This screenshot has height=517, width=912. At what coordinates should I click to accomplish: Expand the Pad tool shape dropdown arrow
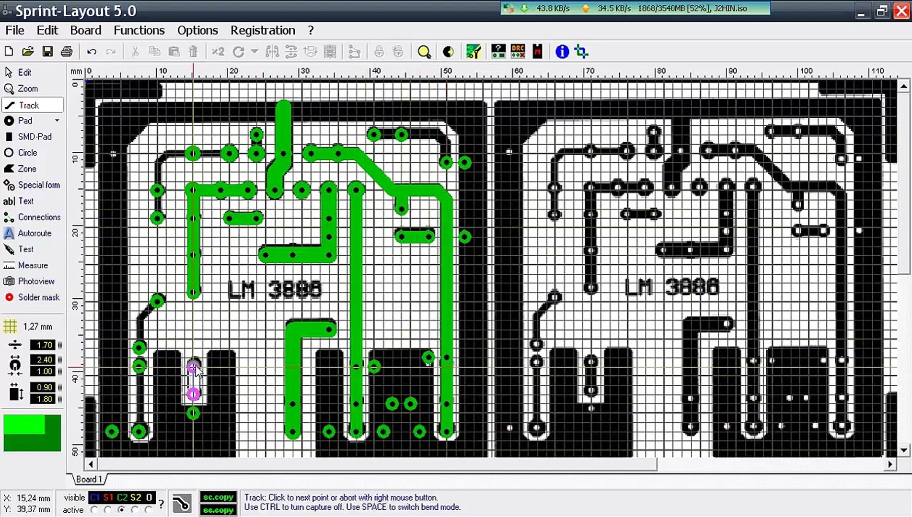pos(57,121)
